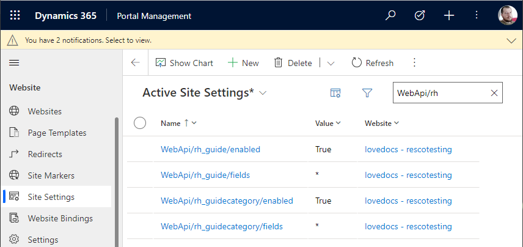The height and width of the screenshot is (247, 523).
Task: Expand the Delete split button arrow
Action: 331,63
